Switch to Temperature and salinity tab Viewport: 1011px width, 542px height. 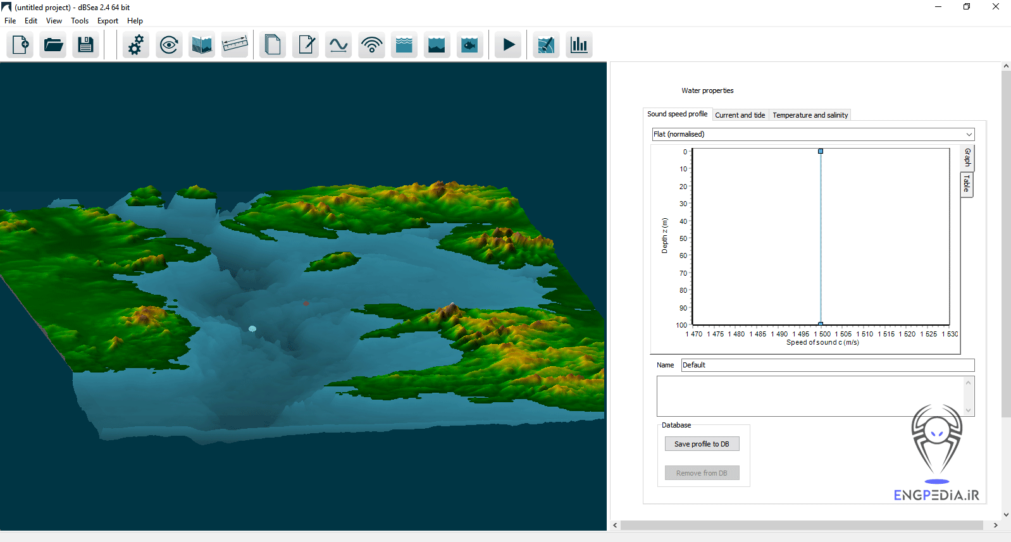pyautogui.click(x=810, y=115)
